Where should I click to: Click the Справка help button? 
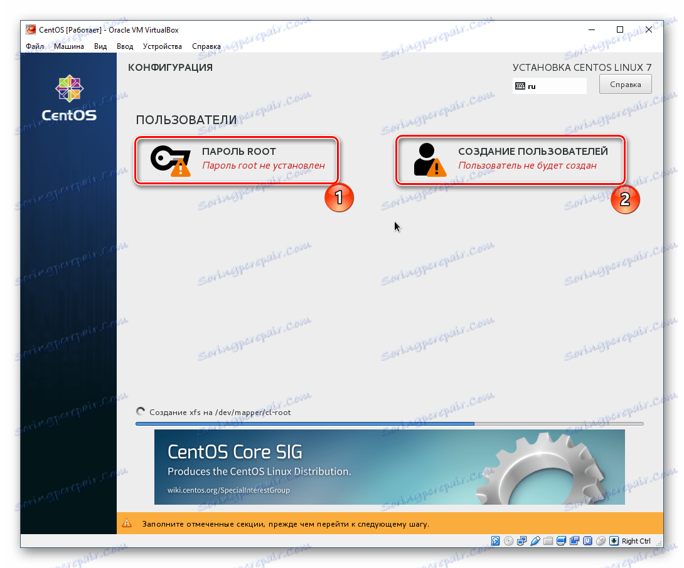[x=625, y=83]
